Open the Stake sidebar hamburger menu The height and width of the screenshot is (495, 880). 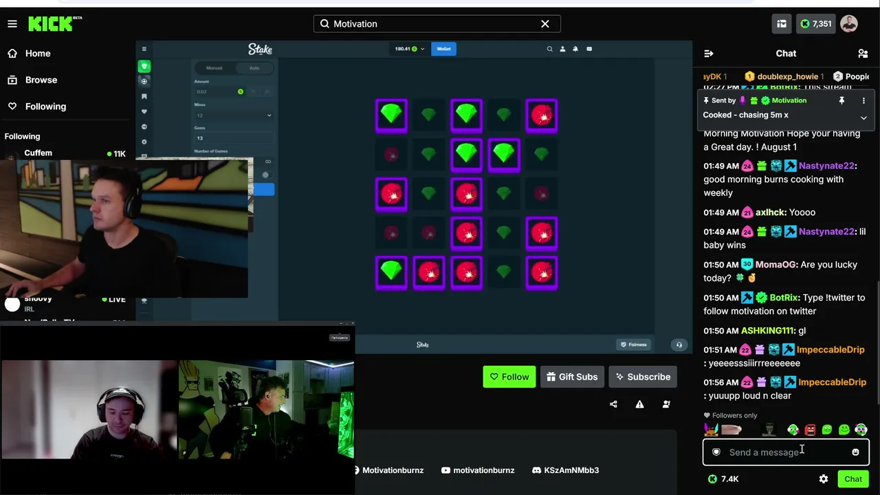(x=144, y=49)
